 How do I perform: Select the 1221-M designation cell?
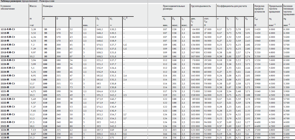click(5, 91)
